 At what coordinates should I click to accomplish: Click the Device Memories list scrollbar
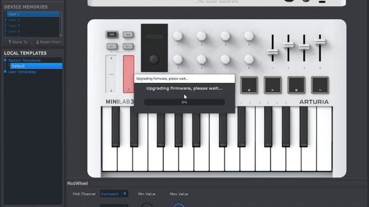(x=61, y=24)
